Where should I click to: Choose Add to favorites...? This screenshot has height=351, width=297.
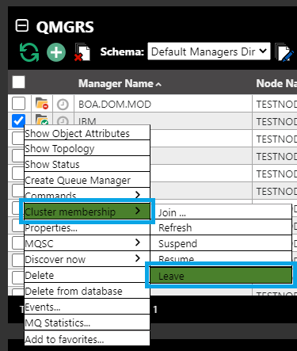pyautogui.click(x=87, y=338)
